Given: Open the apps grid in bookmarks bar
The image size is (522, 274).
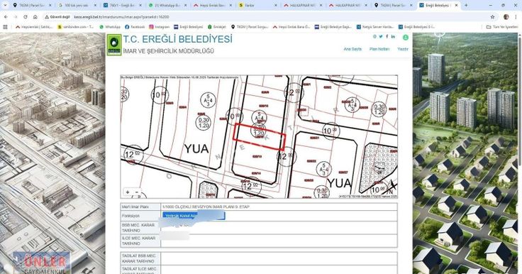Looking at the screenshot, I should point(5,27).
